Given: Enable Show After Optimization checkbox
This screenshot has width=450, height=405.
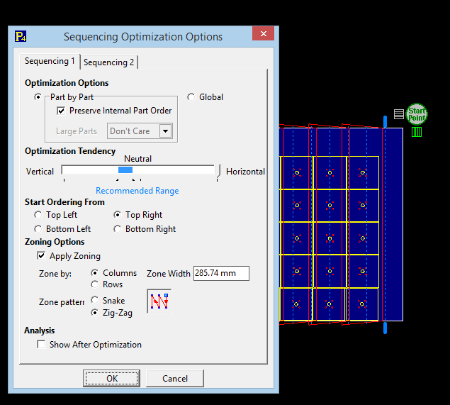Looking at the screenshot, I should tap(41, 344).
